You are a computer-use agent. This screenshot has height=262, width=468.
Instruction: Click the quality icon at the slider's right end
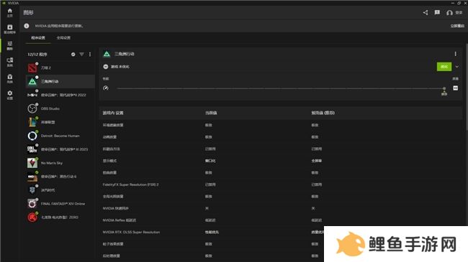456,88
